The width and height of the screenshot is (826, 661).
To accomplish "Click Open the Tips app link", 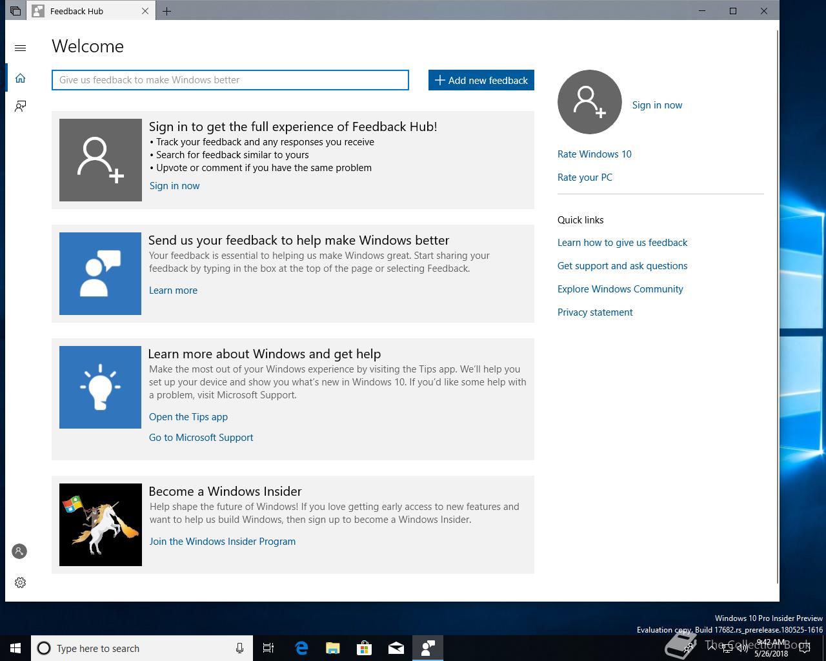I will pyautogui.click(x=188, y=417).
